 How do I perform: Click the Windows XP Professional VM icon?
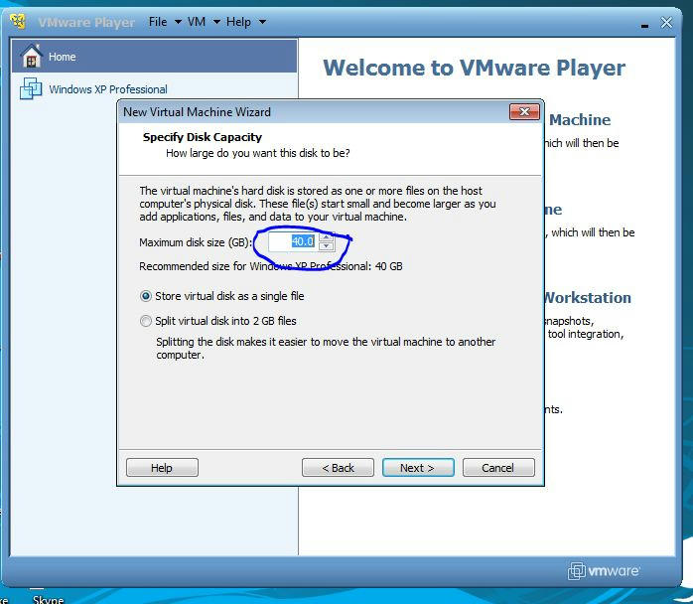tap(31, 88)
